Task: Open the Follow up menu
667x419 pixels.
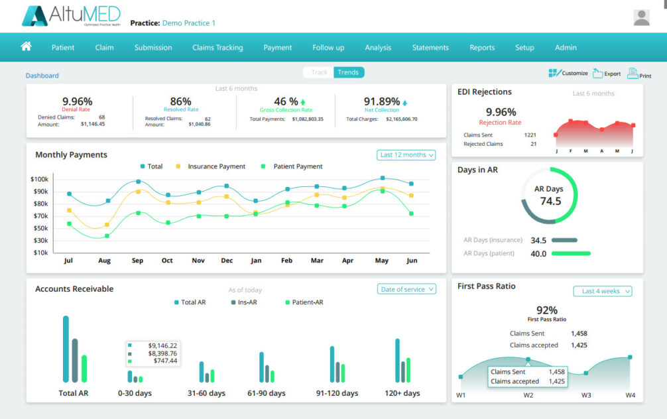Action: tap(328, 47)
